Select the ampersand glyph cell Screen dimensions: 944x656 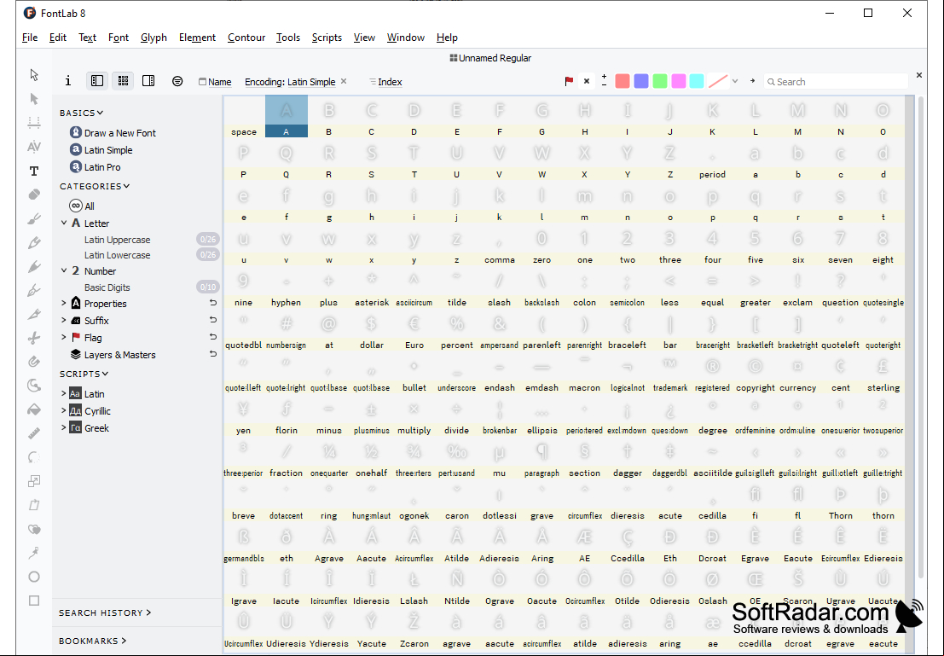tap(499, 329)
